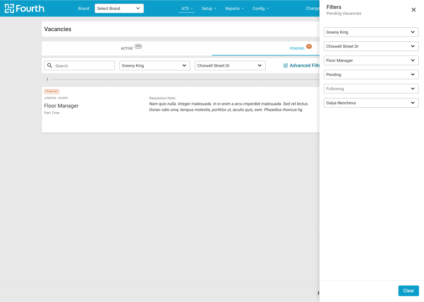Click the PENDING status label on the vacancy card
The image size is (424, 302).
point(52,91)
